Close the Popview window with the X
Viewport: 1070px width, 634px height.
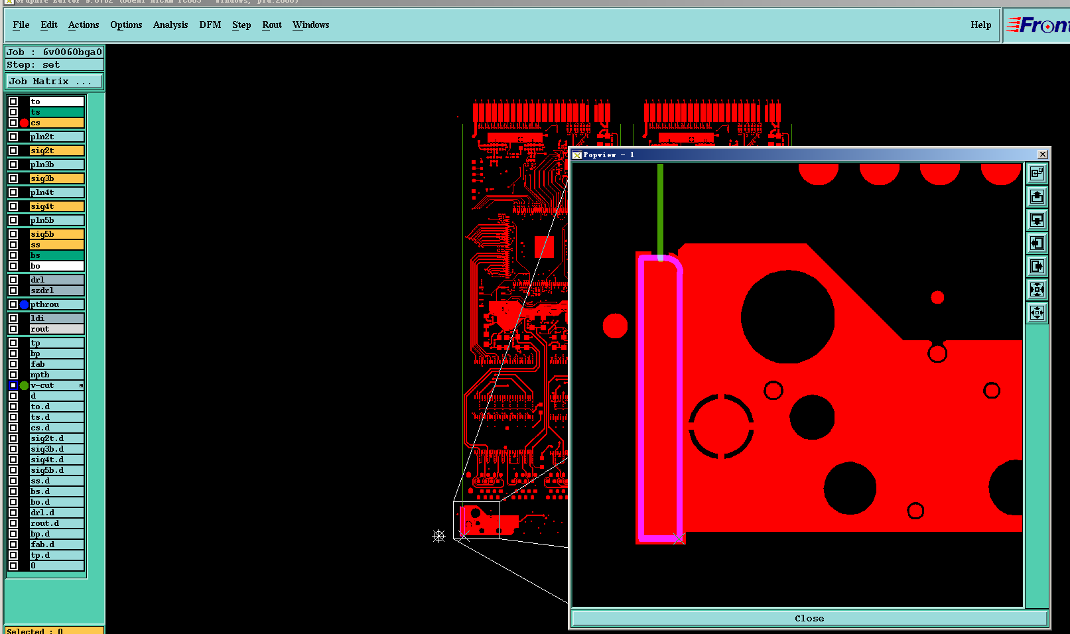pyautogui.click(x=1043, y=155)
